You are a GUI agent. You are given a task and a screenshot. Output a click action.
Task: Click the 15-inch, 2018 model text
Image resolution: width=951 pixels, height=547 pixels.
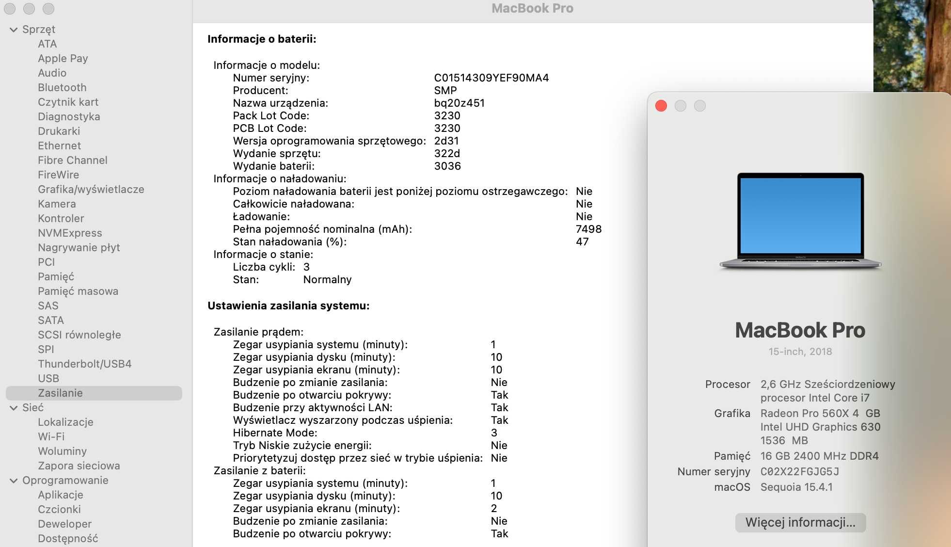(800, 352)
